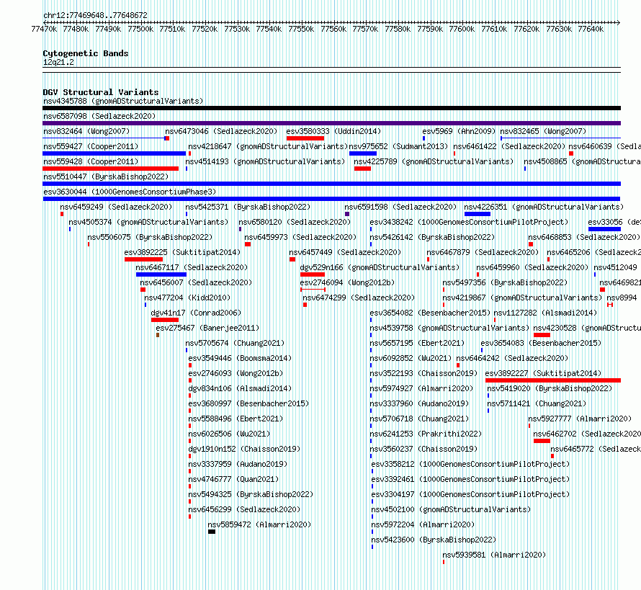Open esv3680997 (Besenbacher2015) label
Viewport: 641px width, 590px height.
[x=248, y=403]
